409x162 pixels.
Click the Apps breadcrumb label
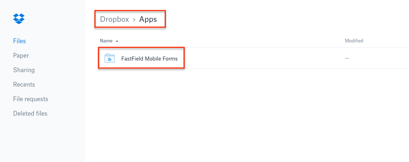[148, 19]
